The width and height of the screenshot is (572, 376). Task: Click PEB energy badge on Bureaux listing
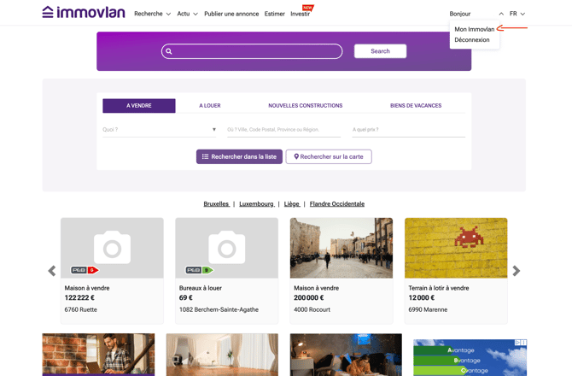tap(199, 270)
